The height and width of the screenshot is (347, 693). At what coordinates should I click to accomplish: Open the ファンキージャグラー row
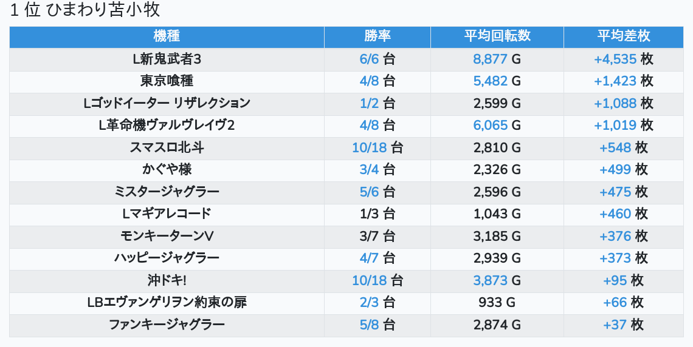167,325
